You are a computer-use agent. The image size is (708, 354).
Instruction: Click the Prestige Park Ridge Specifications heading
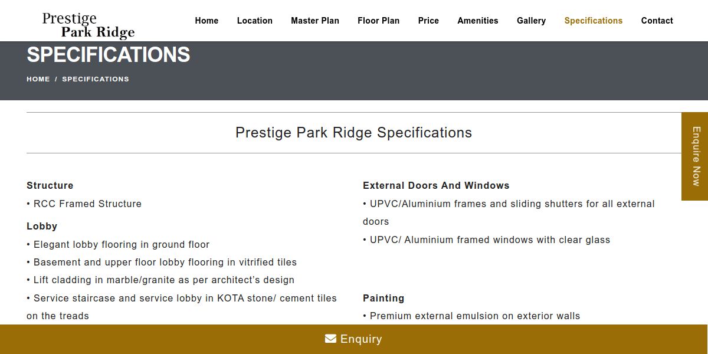(x=354, y=133)
